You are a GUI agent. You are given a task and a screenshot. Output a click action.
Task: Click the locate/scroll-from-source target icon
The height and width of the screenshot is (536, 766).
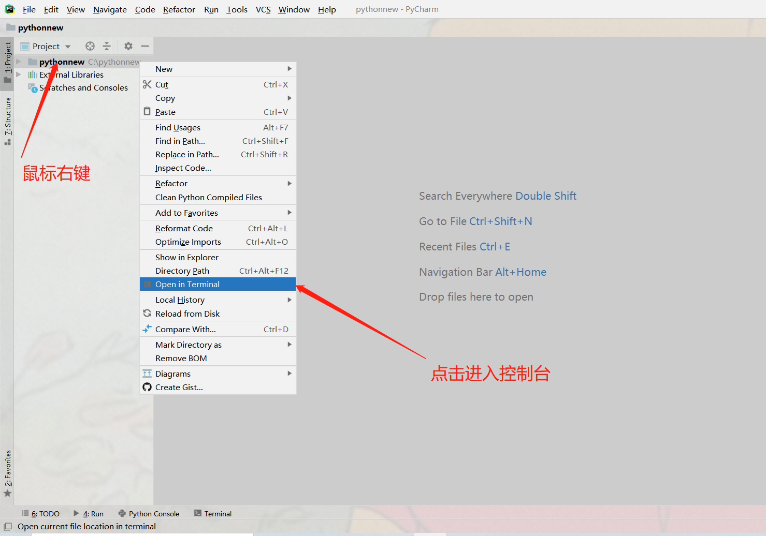tap(90, 46)
